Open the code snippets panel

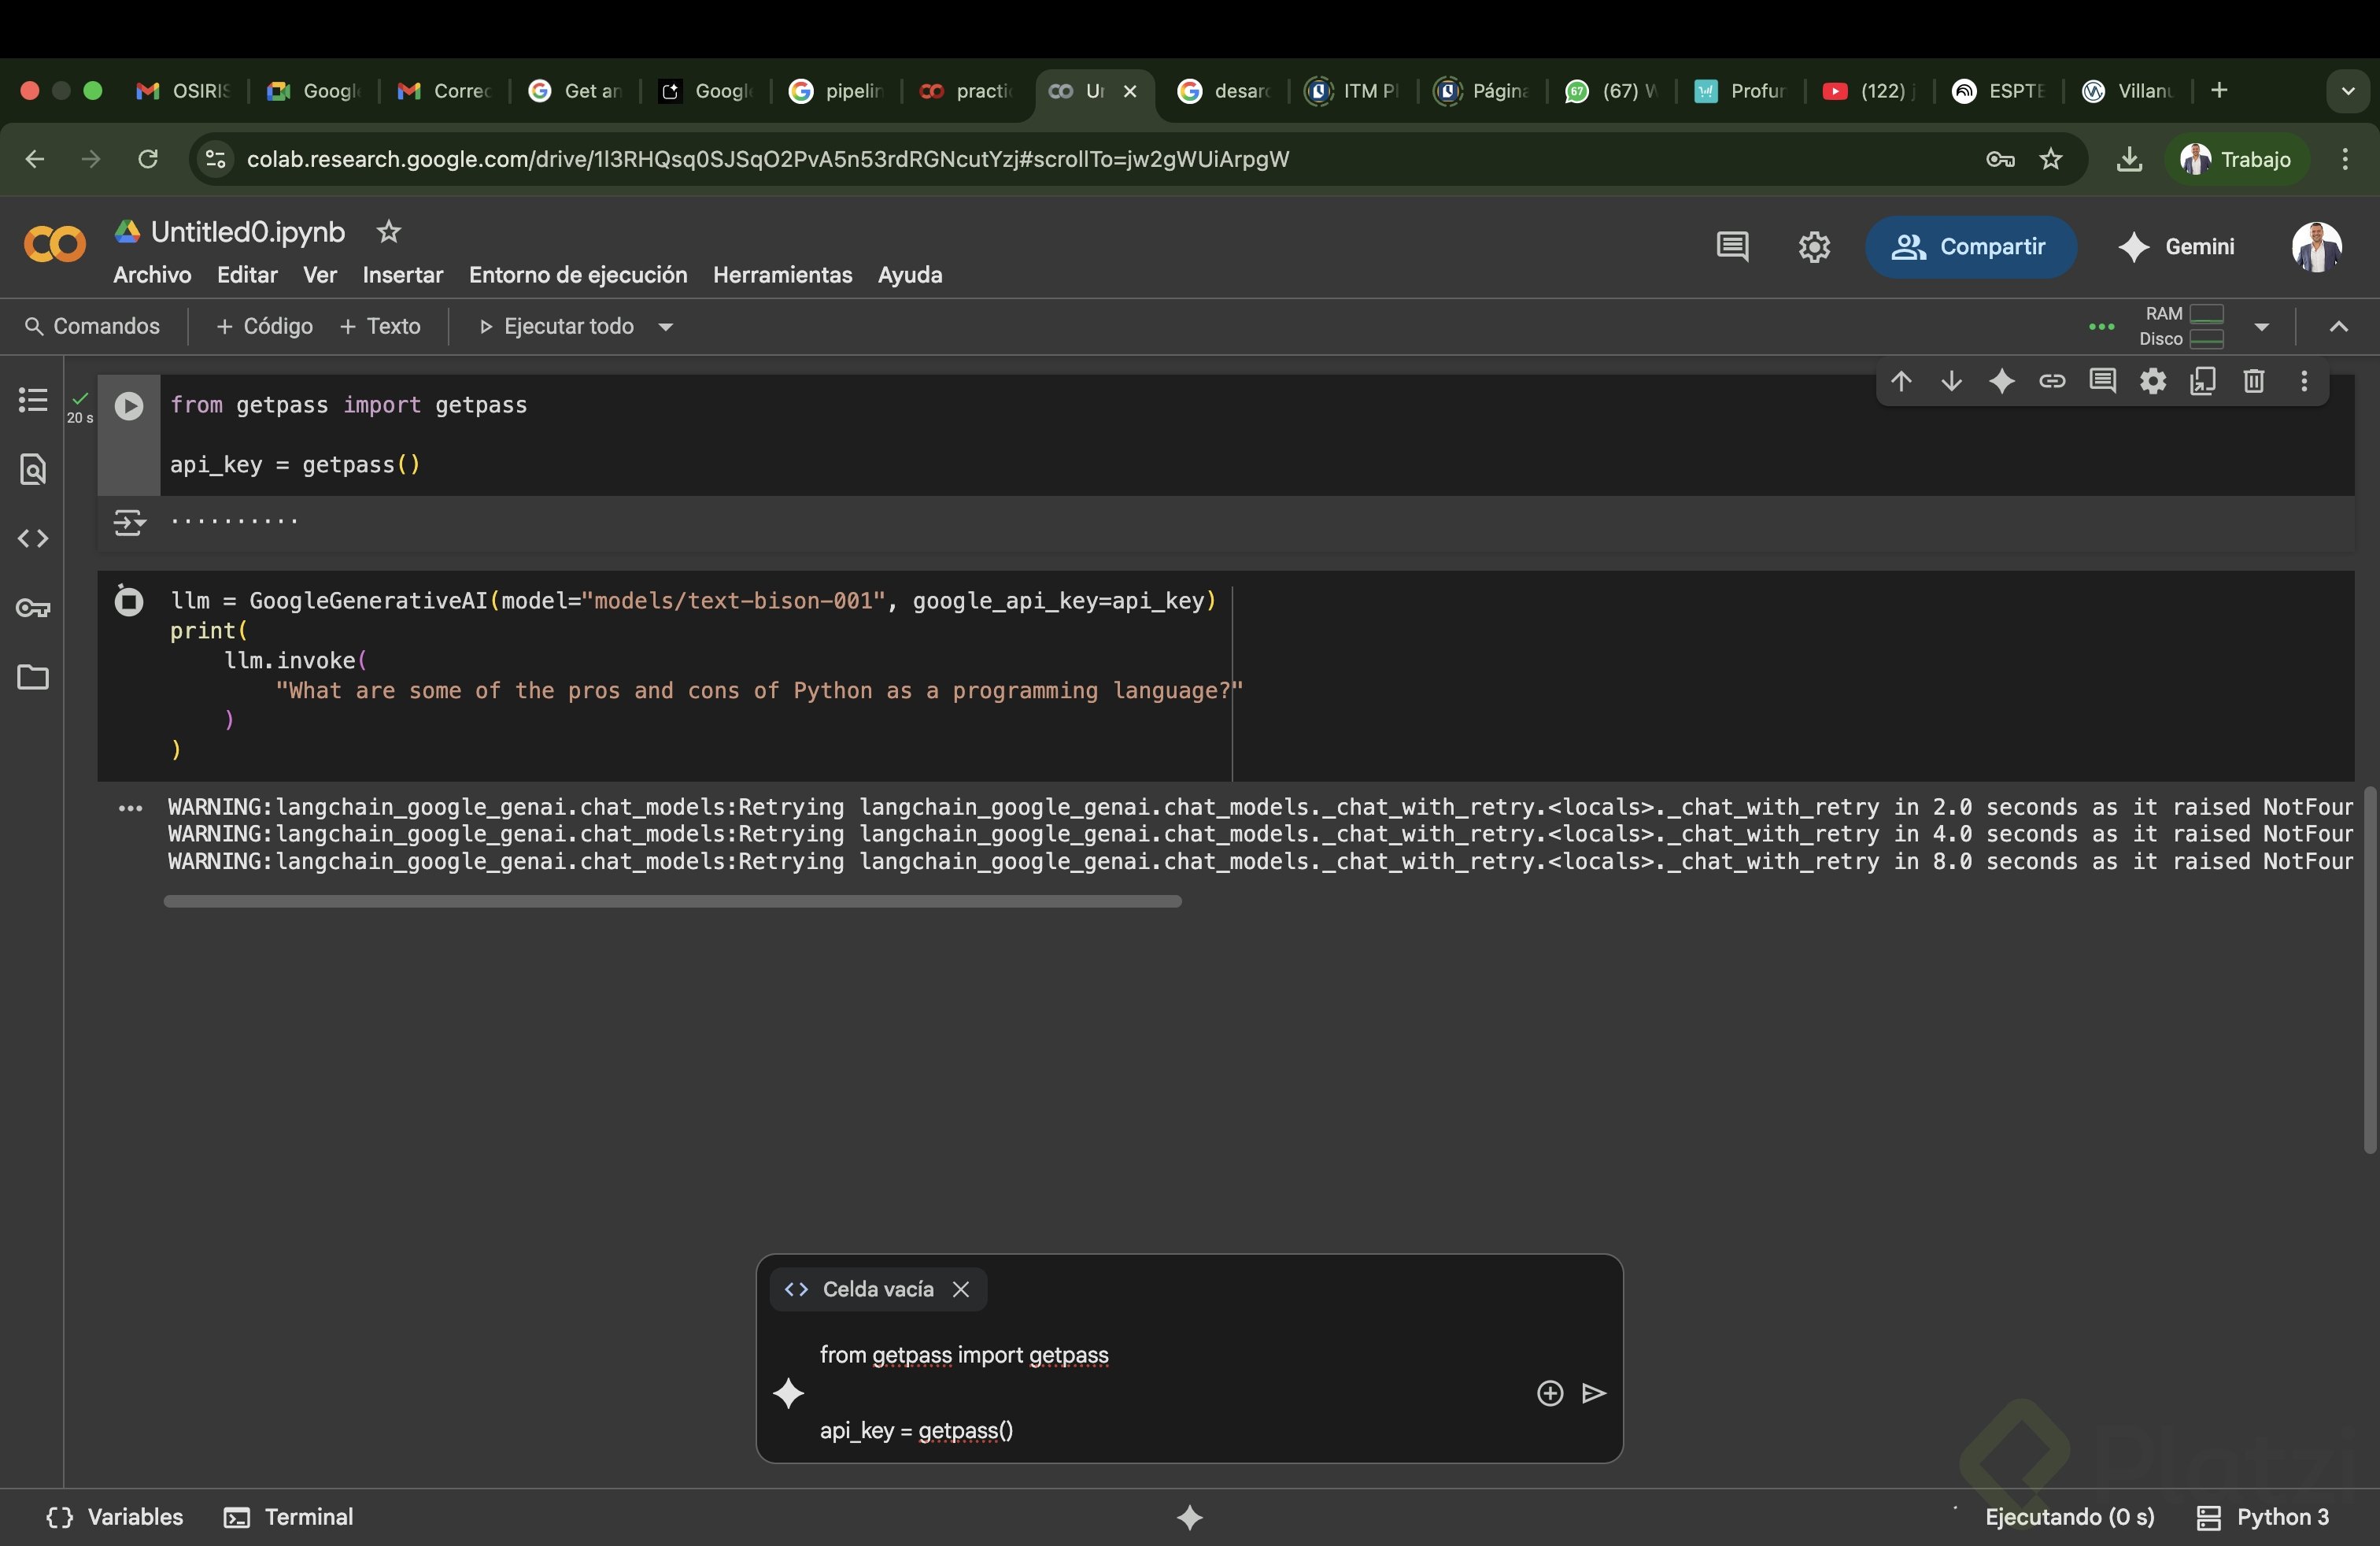[33, 539]
